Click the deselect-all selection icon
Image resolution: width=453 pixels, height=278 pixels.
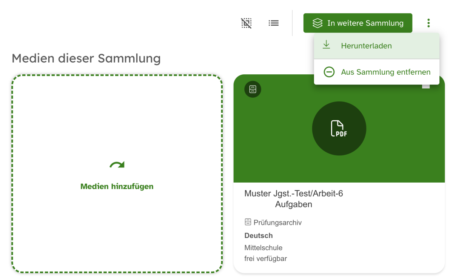tap(246, 23)
